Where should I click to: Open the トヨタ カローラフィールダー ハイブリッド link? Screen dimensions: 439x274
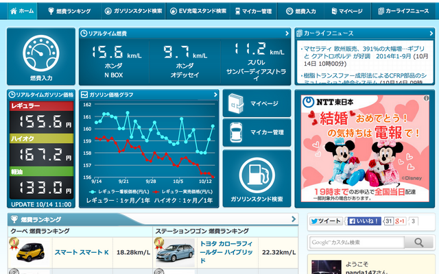226,252
